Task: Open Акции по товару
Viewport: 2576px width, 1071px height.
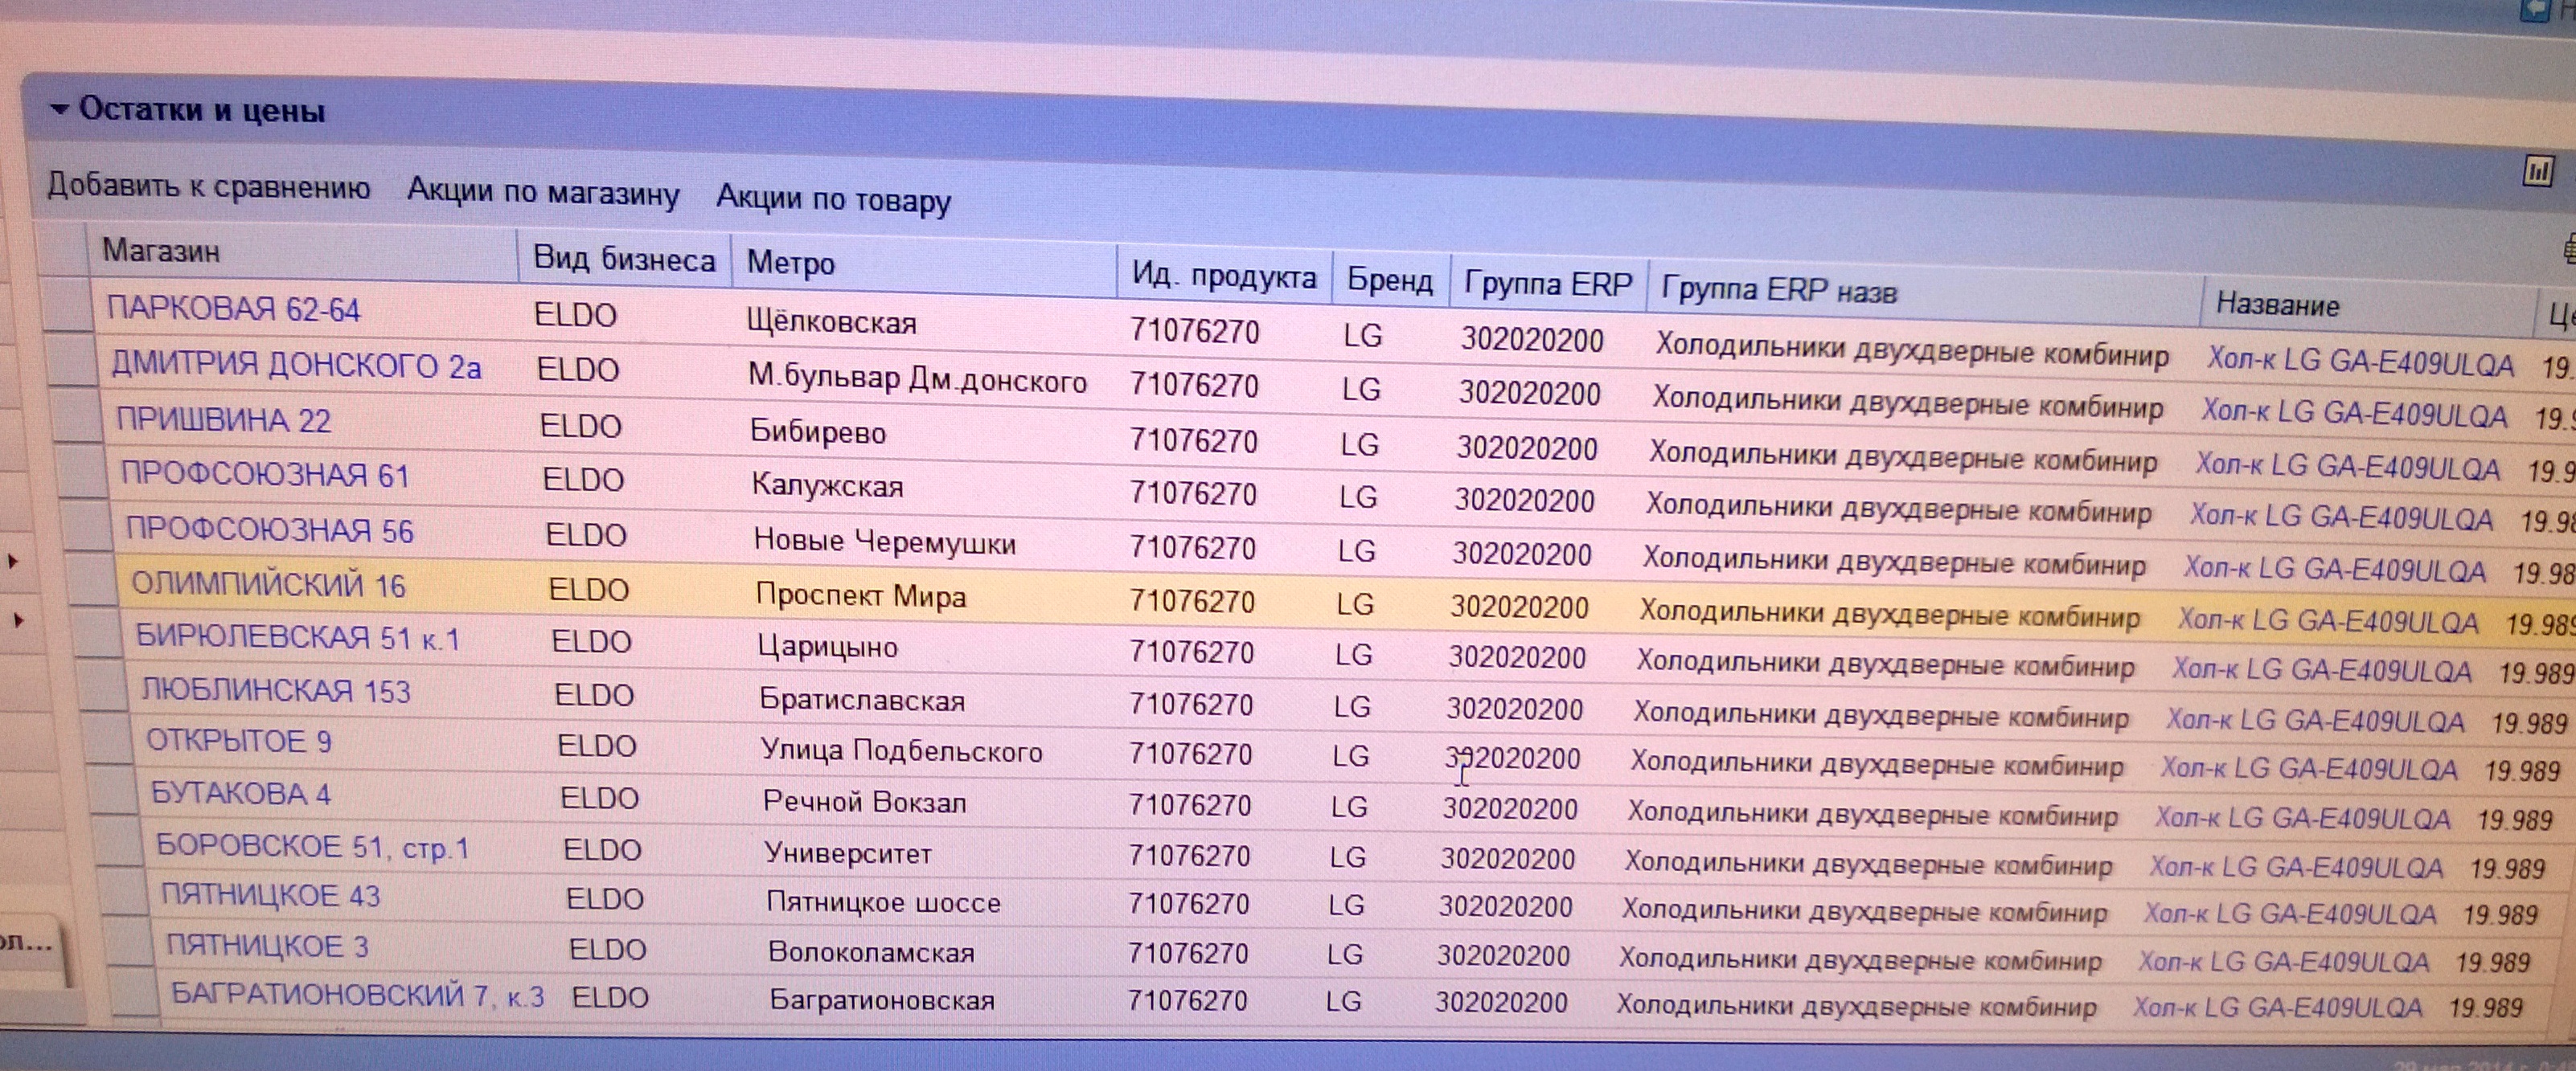Action: (833, 198)
